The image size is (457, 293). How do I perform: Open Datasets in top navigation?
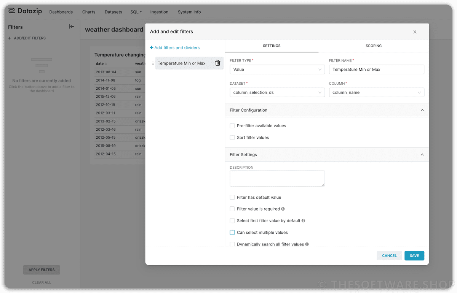(x=113, y=12)
